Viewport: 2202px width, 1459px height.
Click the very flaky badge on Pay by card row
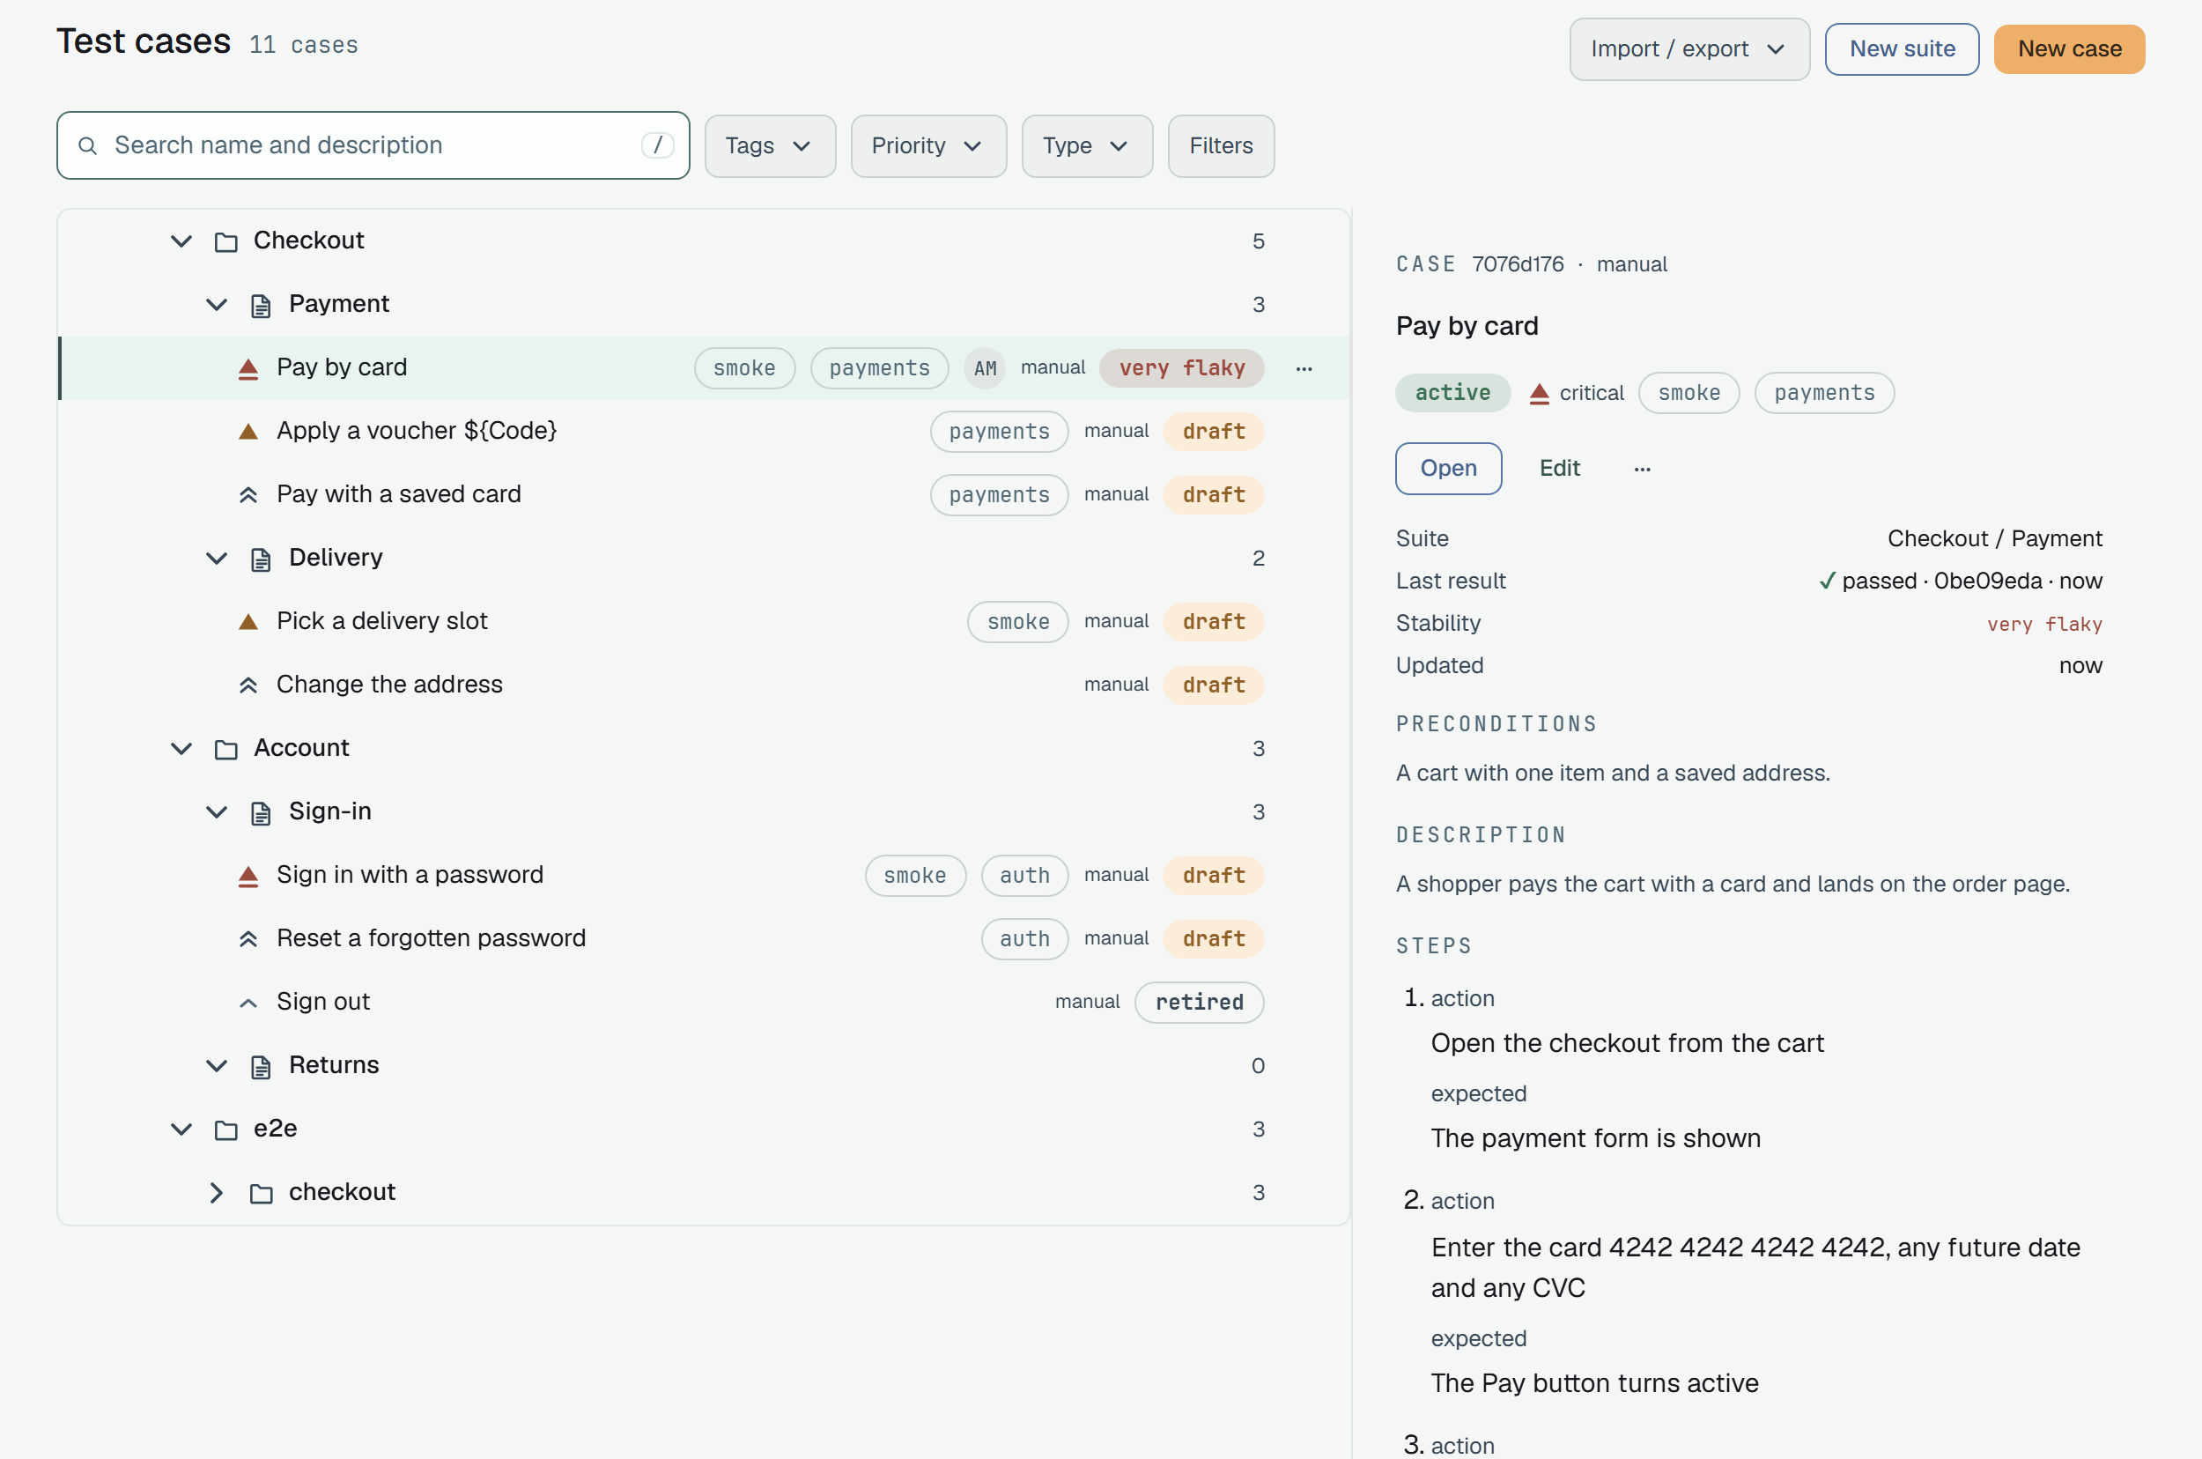(x=1181, y=368)
